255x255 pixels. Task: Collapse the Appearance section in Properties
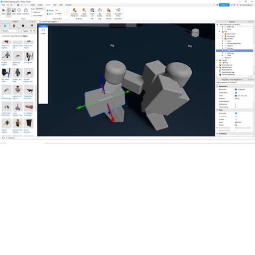[217, 86]
